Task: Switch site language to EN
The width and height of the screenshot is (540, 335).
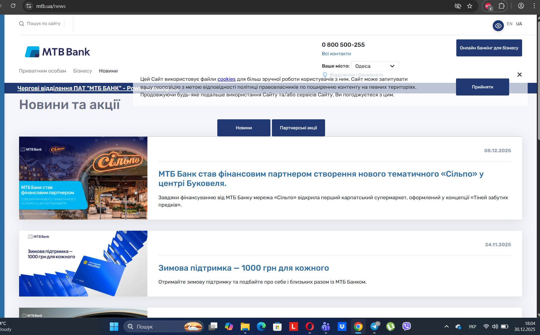Action: coord(509,24)
